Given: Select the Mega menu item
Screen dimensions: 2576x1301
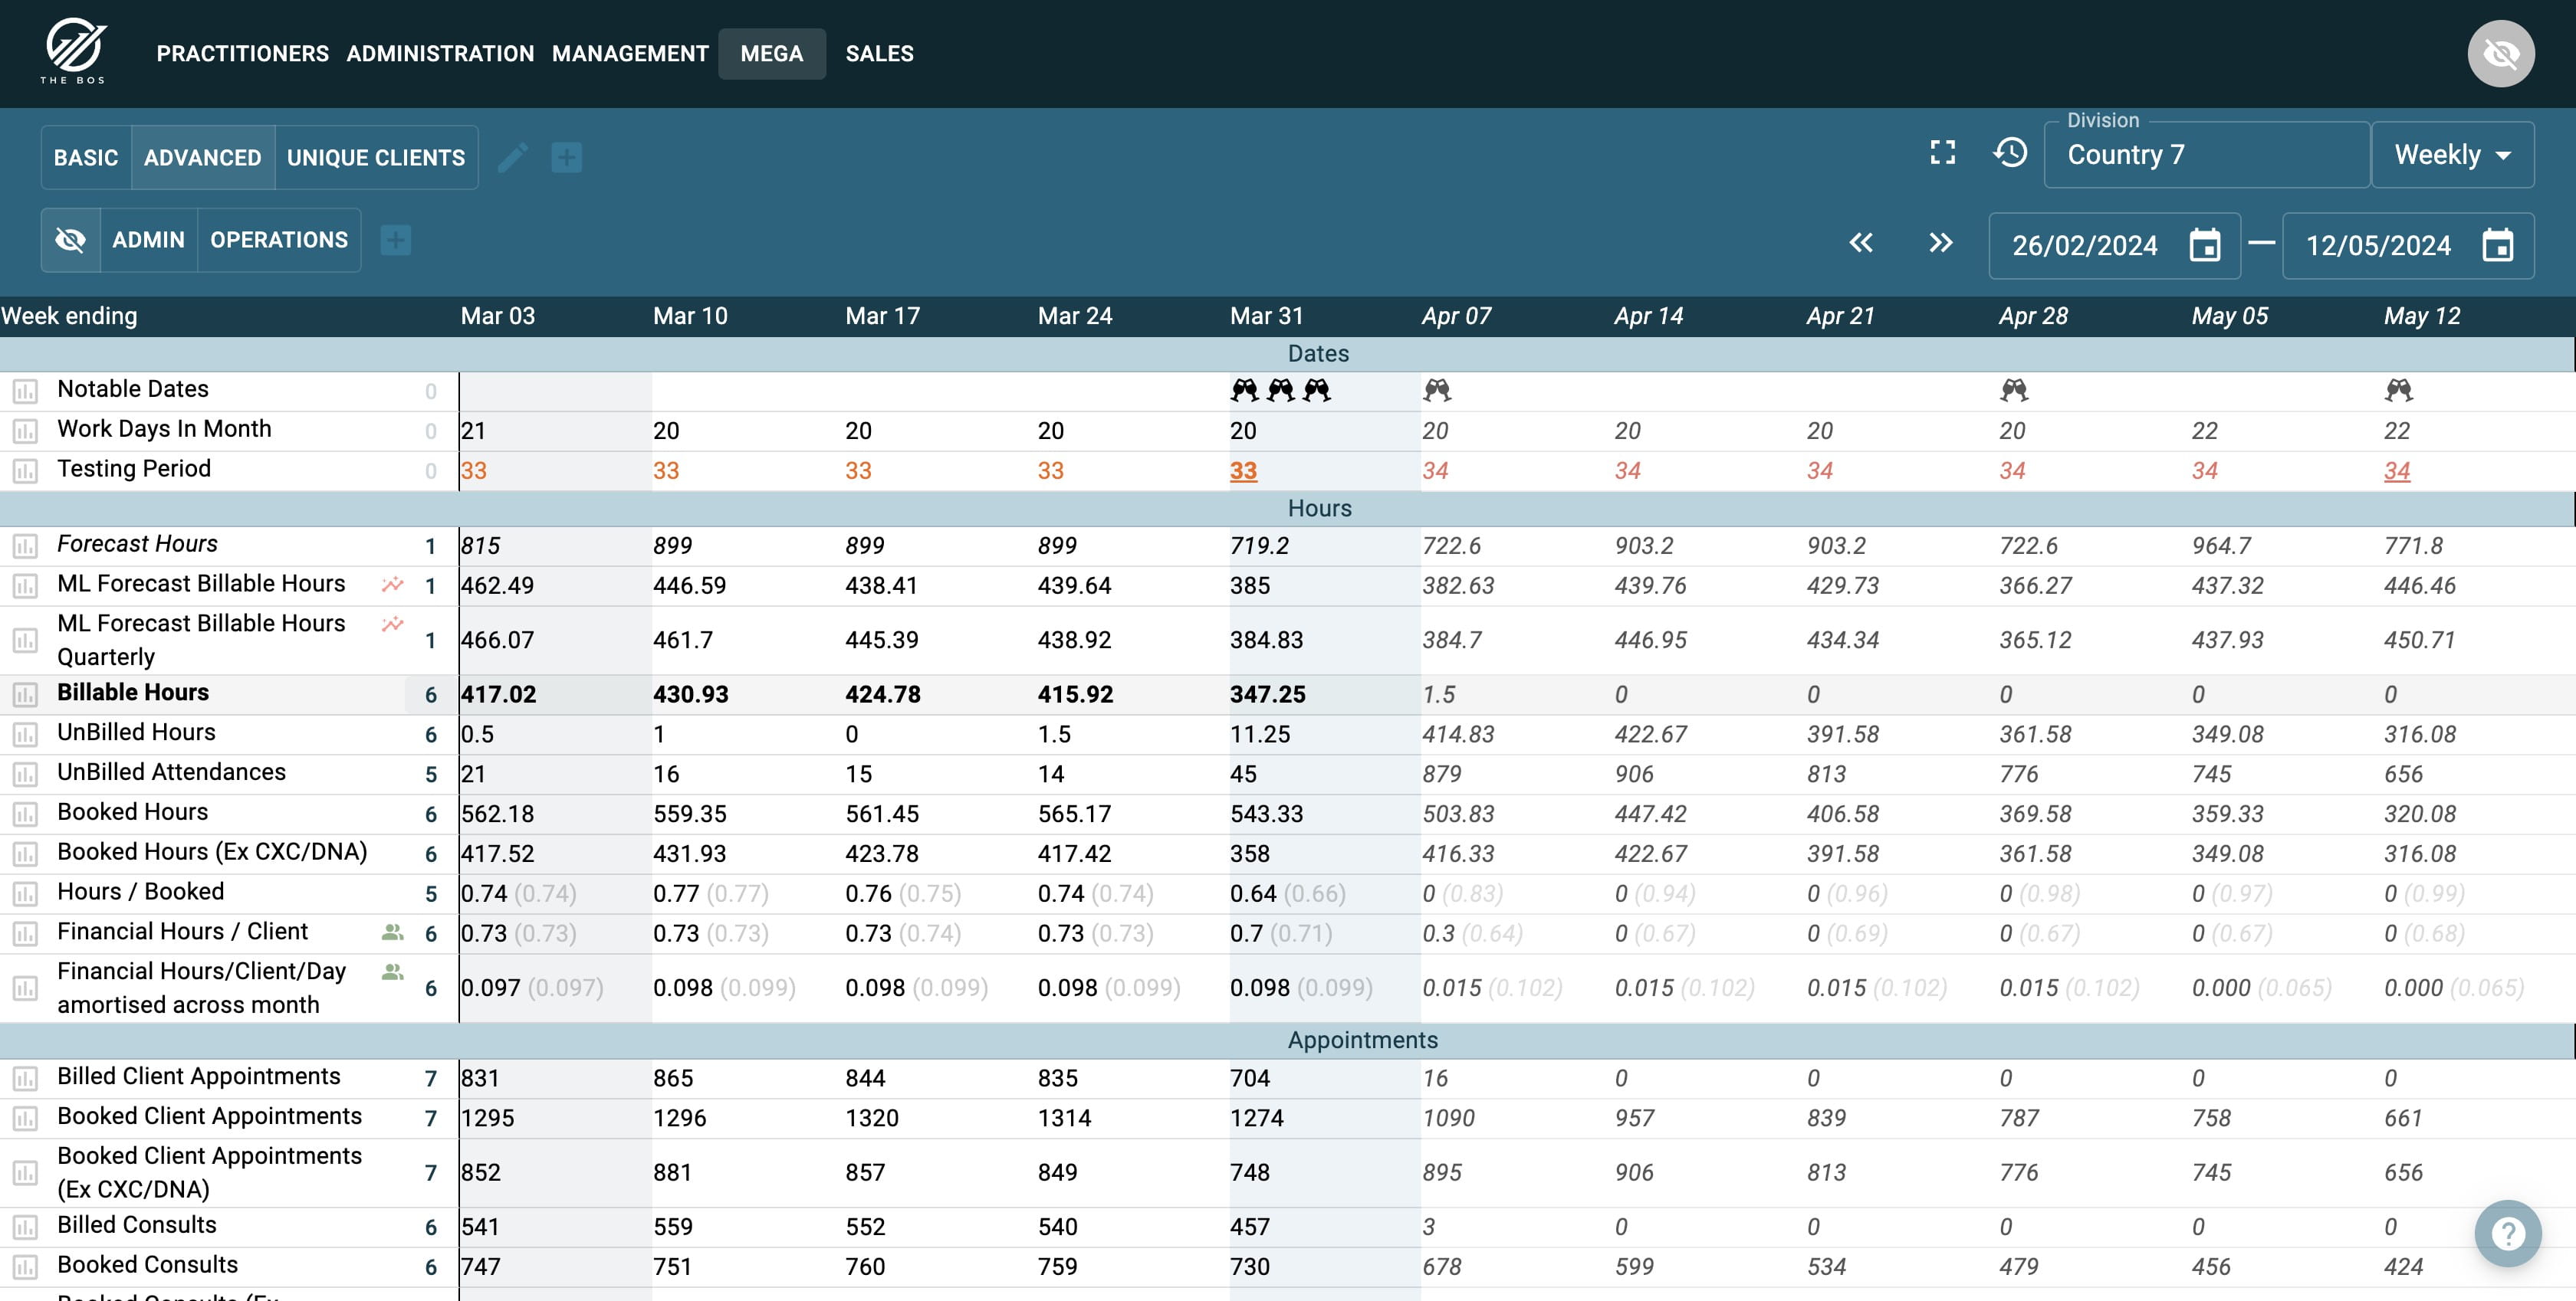Looking at the screenshot, I should pyautogui.click(x=772, y=54).
